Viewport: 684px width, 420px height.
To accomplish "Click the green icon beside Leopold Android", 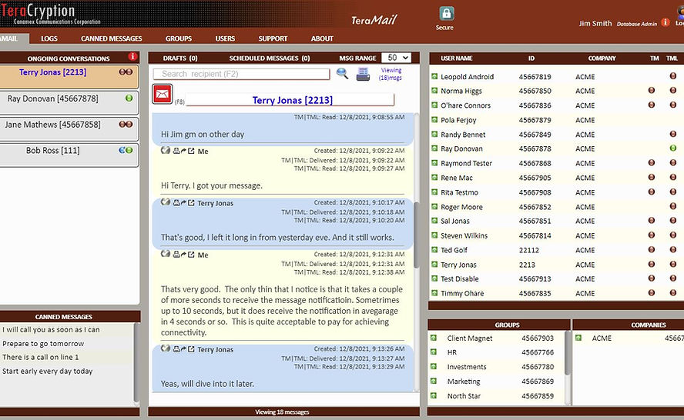I will tap(434, 76).
